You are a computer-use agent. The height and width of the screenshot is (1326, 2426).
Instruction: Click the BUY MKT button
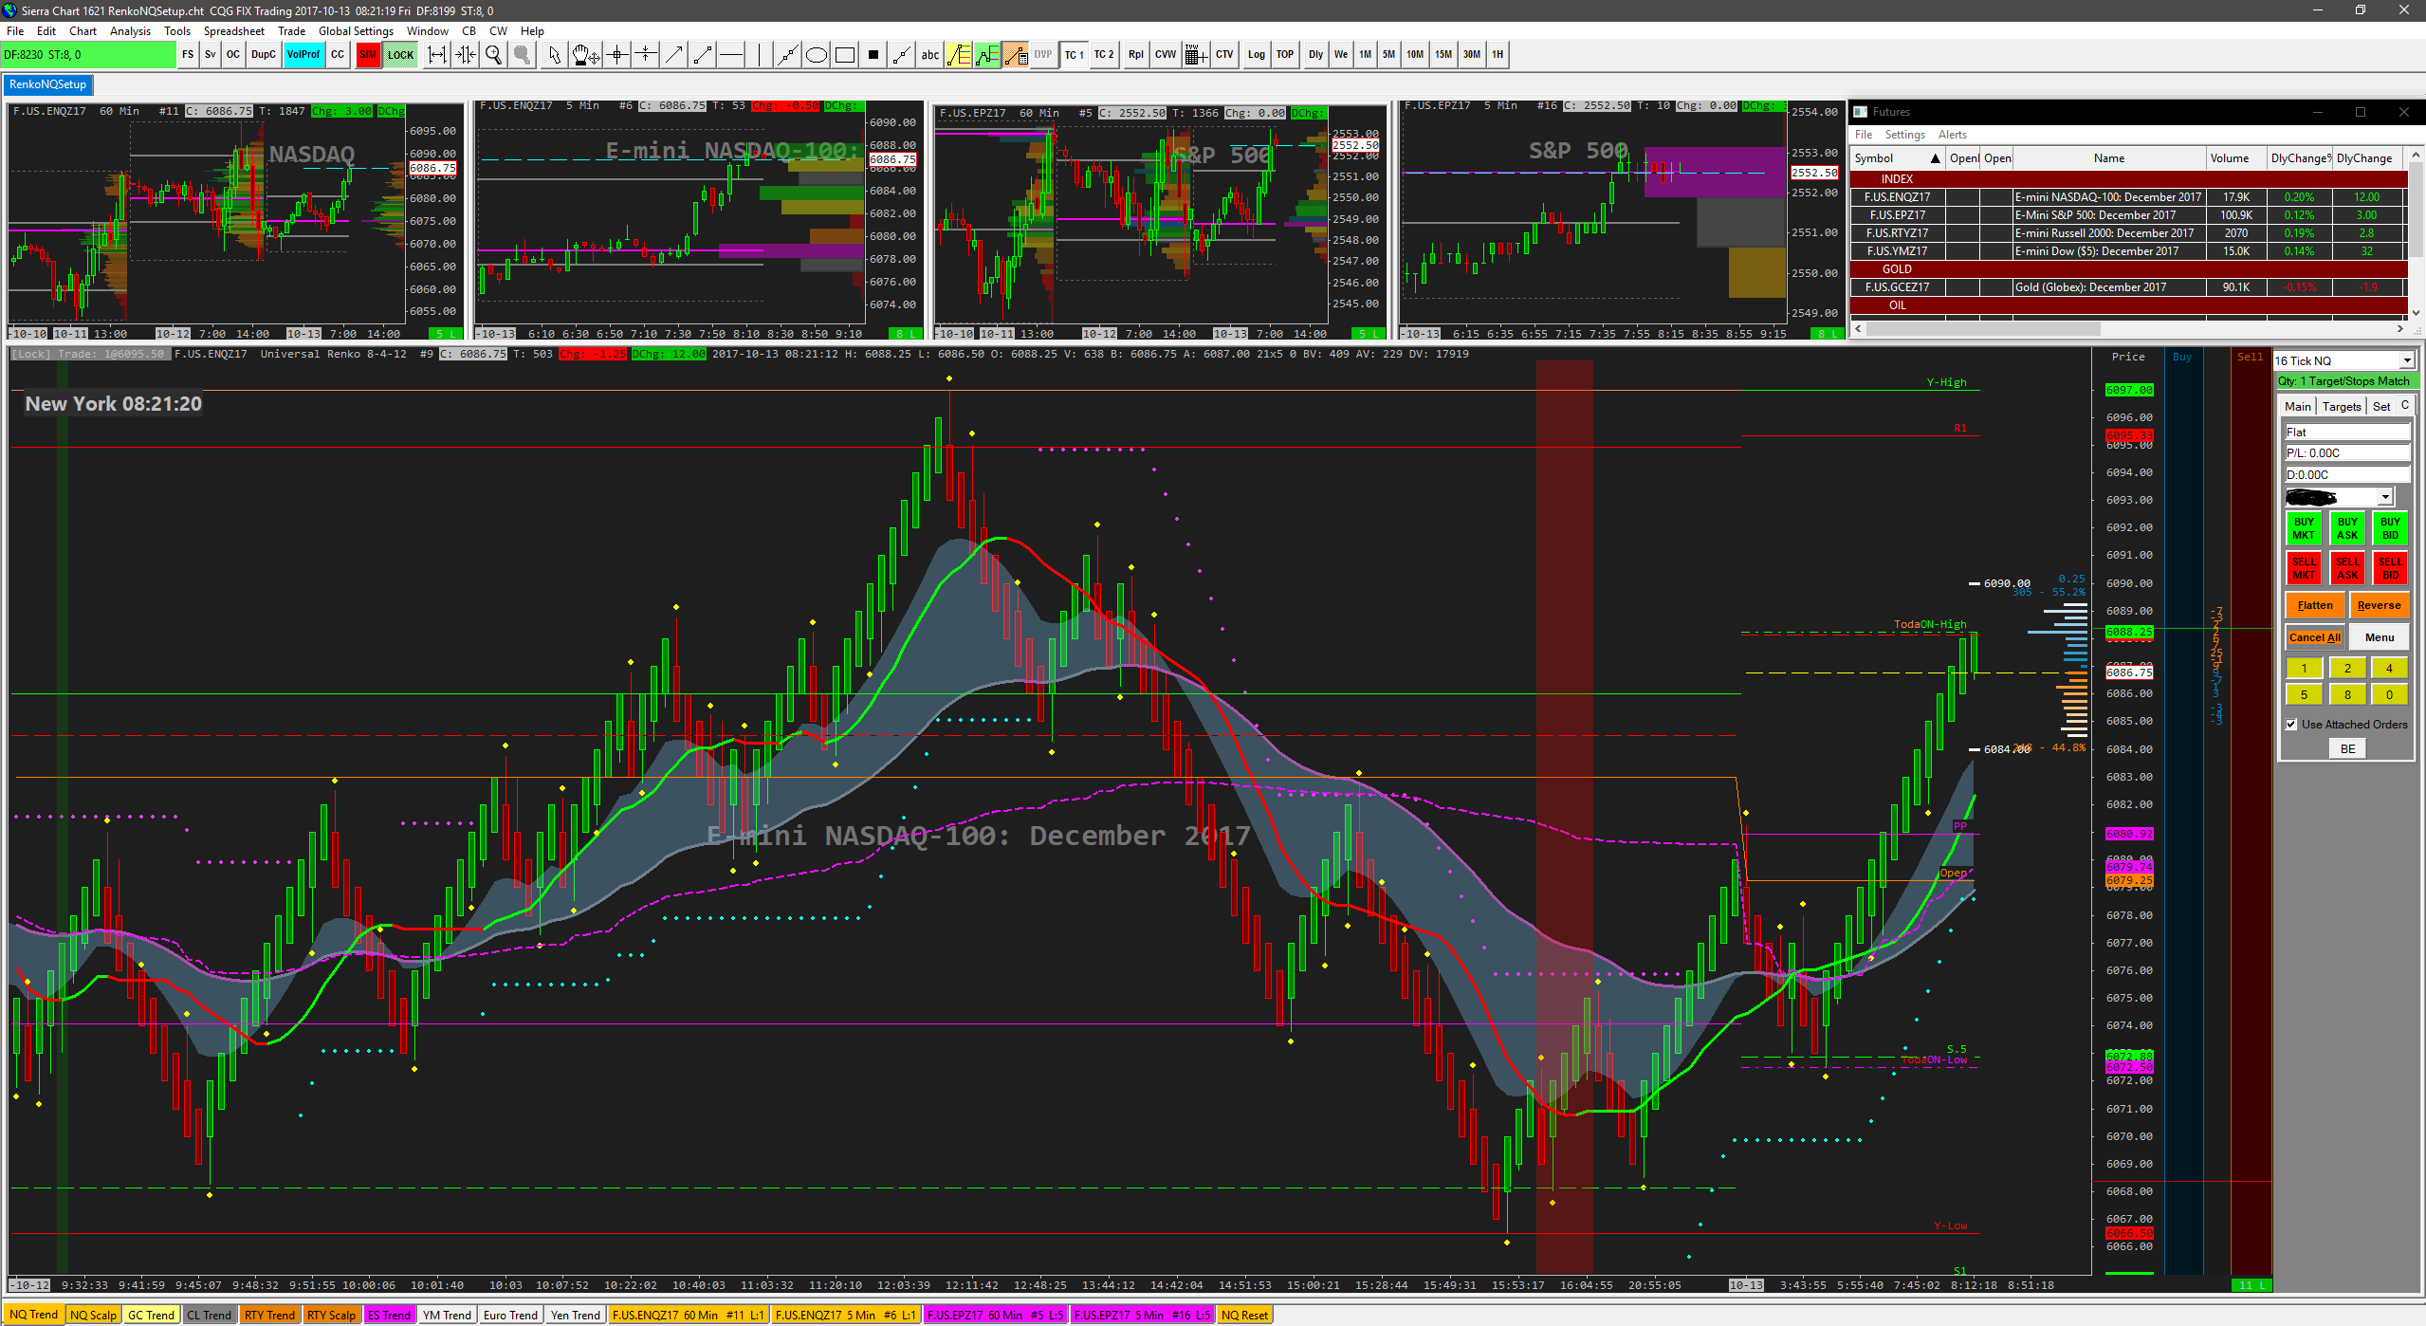[2303, 528]
